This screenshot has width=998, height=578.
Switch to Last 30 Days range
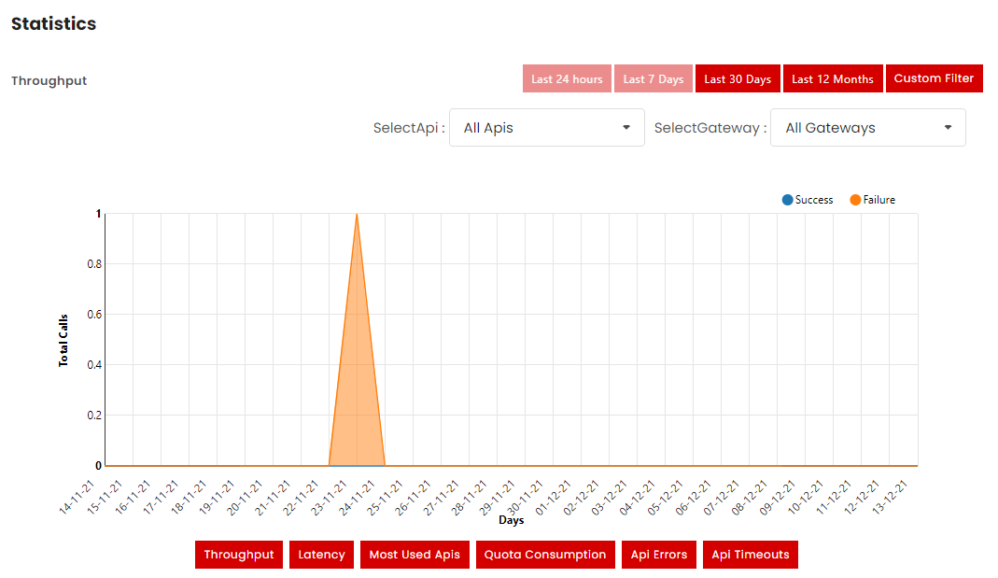pyautogui.click(x=738, y=79)
